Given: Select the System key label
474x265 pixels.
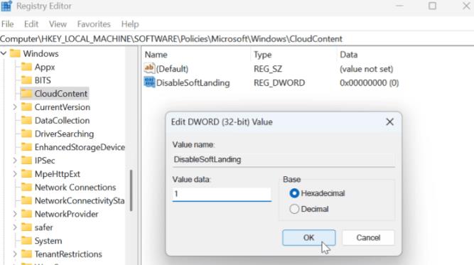Looking at the screenshot, I should click(48, 241).
